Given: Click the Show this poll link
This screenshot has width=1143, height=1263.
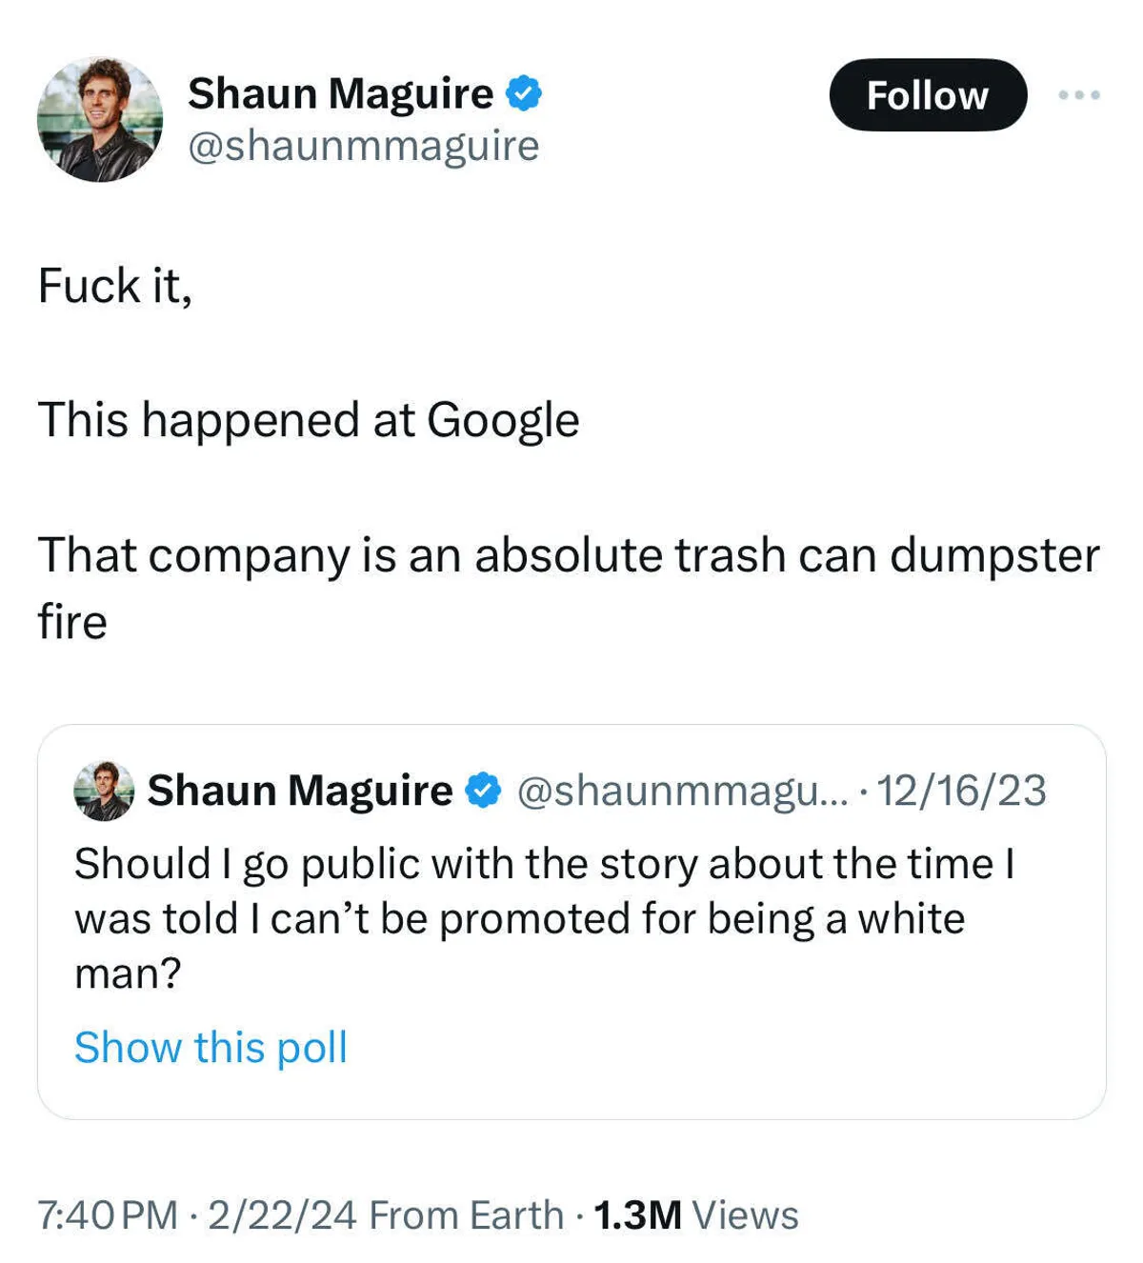Looking at the screenshot, I should tap(211, 1047).
